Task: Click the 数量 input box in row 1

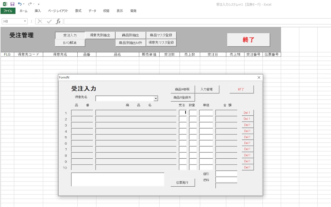Action: (x=193, y=113)
